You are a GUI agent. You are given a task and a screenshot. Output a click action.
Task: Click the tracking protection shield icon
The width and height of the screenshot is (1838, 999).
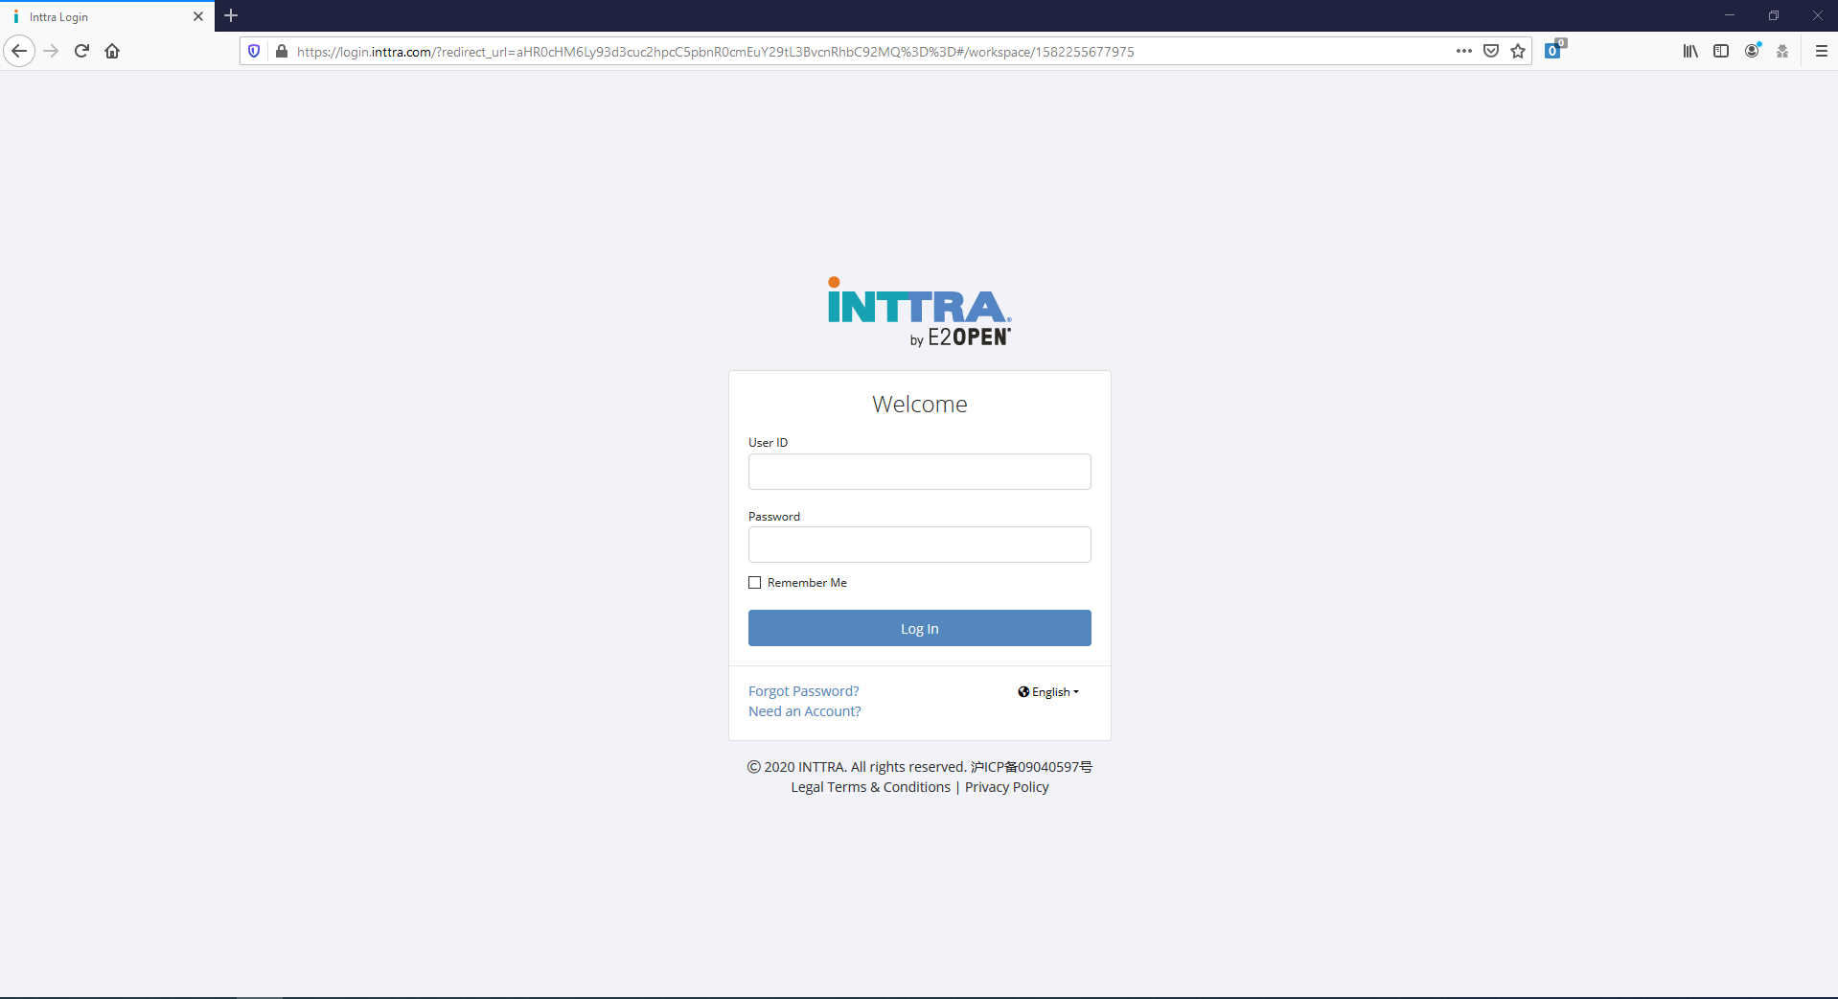coord(252,51)
